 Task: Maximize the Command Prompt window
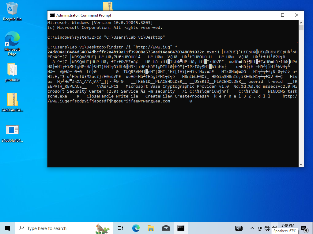click(x=283, y=15)
